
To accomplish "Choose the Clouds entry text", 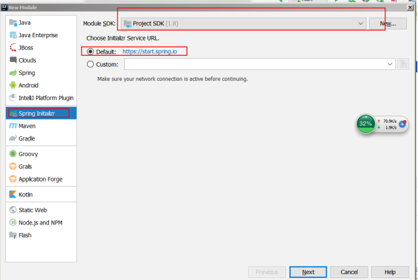I will click(x=27, y=60).
